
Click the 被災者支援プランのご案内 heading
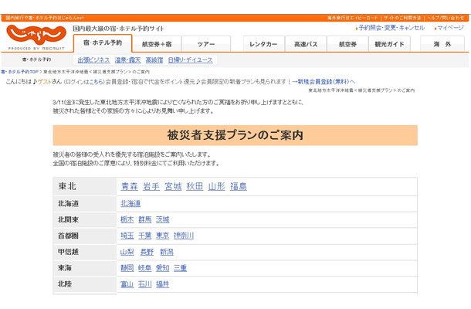point(235,135)
